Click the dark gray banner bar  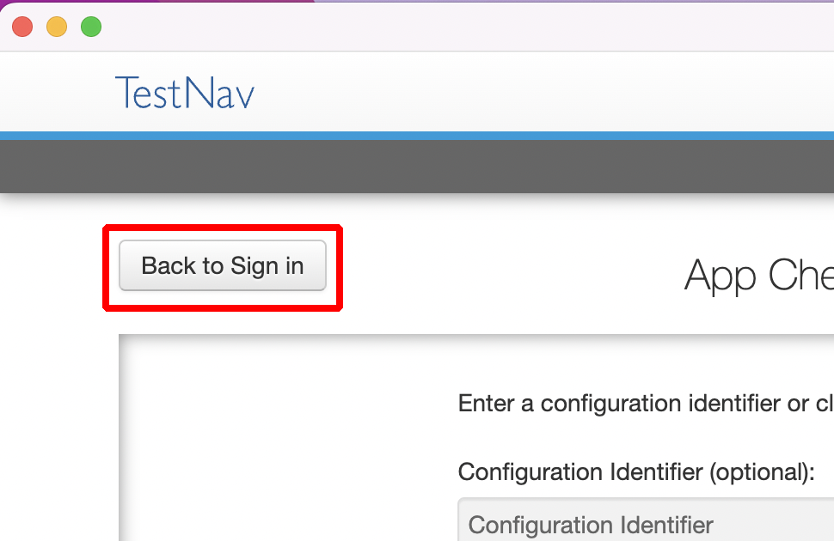417,167
